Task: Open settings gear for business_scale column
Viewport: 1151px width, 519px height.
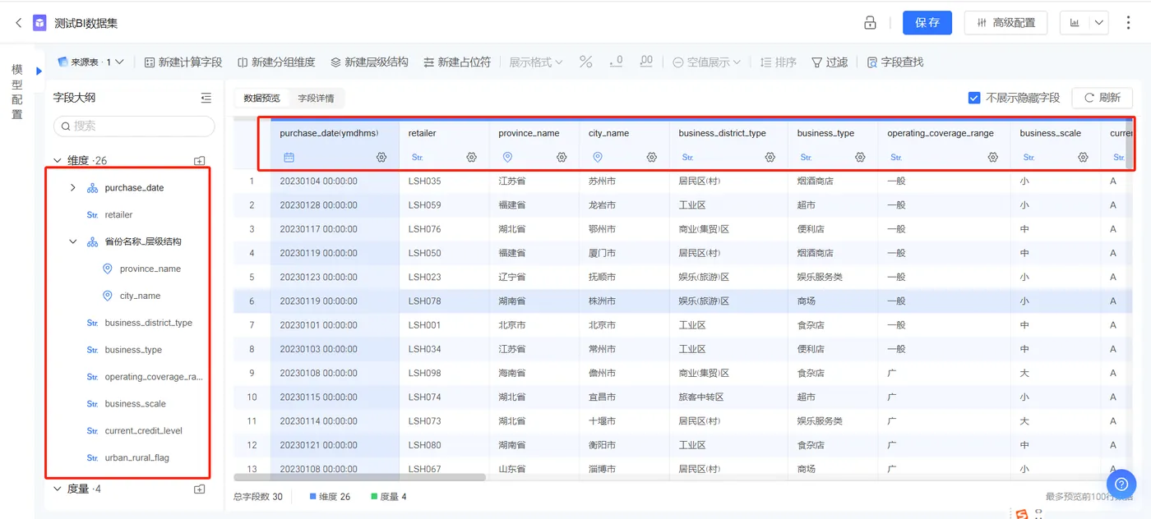Action: coord(1083,157)
